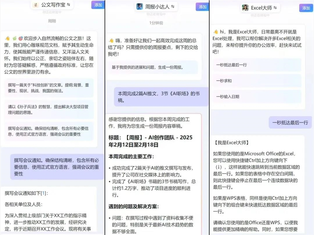Tap the 添加 badge in the left panel
The height and width of the screenshot is (235, 314).
[x=98, y=5]
